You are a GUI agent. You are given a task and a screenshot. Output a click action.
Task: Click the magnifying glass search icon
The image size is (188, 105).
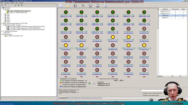click(83, 6)
